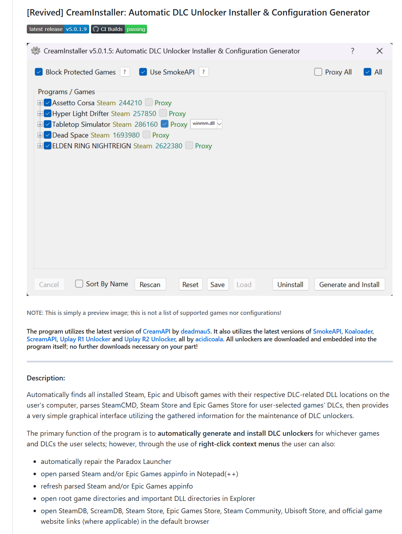Expand the Assetto Corsa tree node

point(40,103)
